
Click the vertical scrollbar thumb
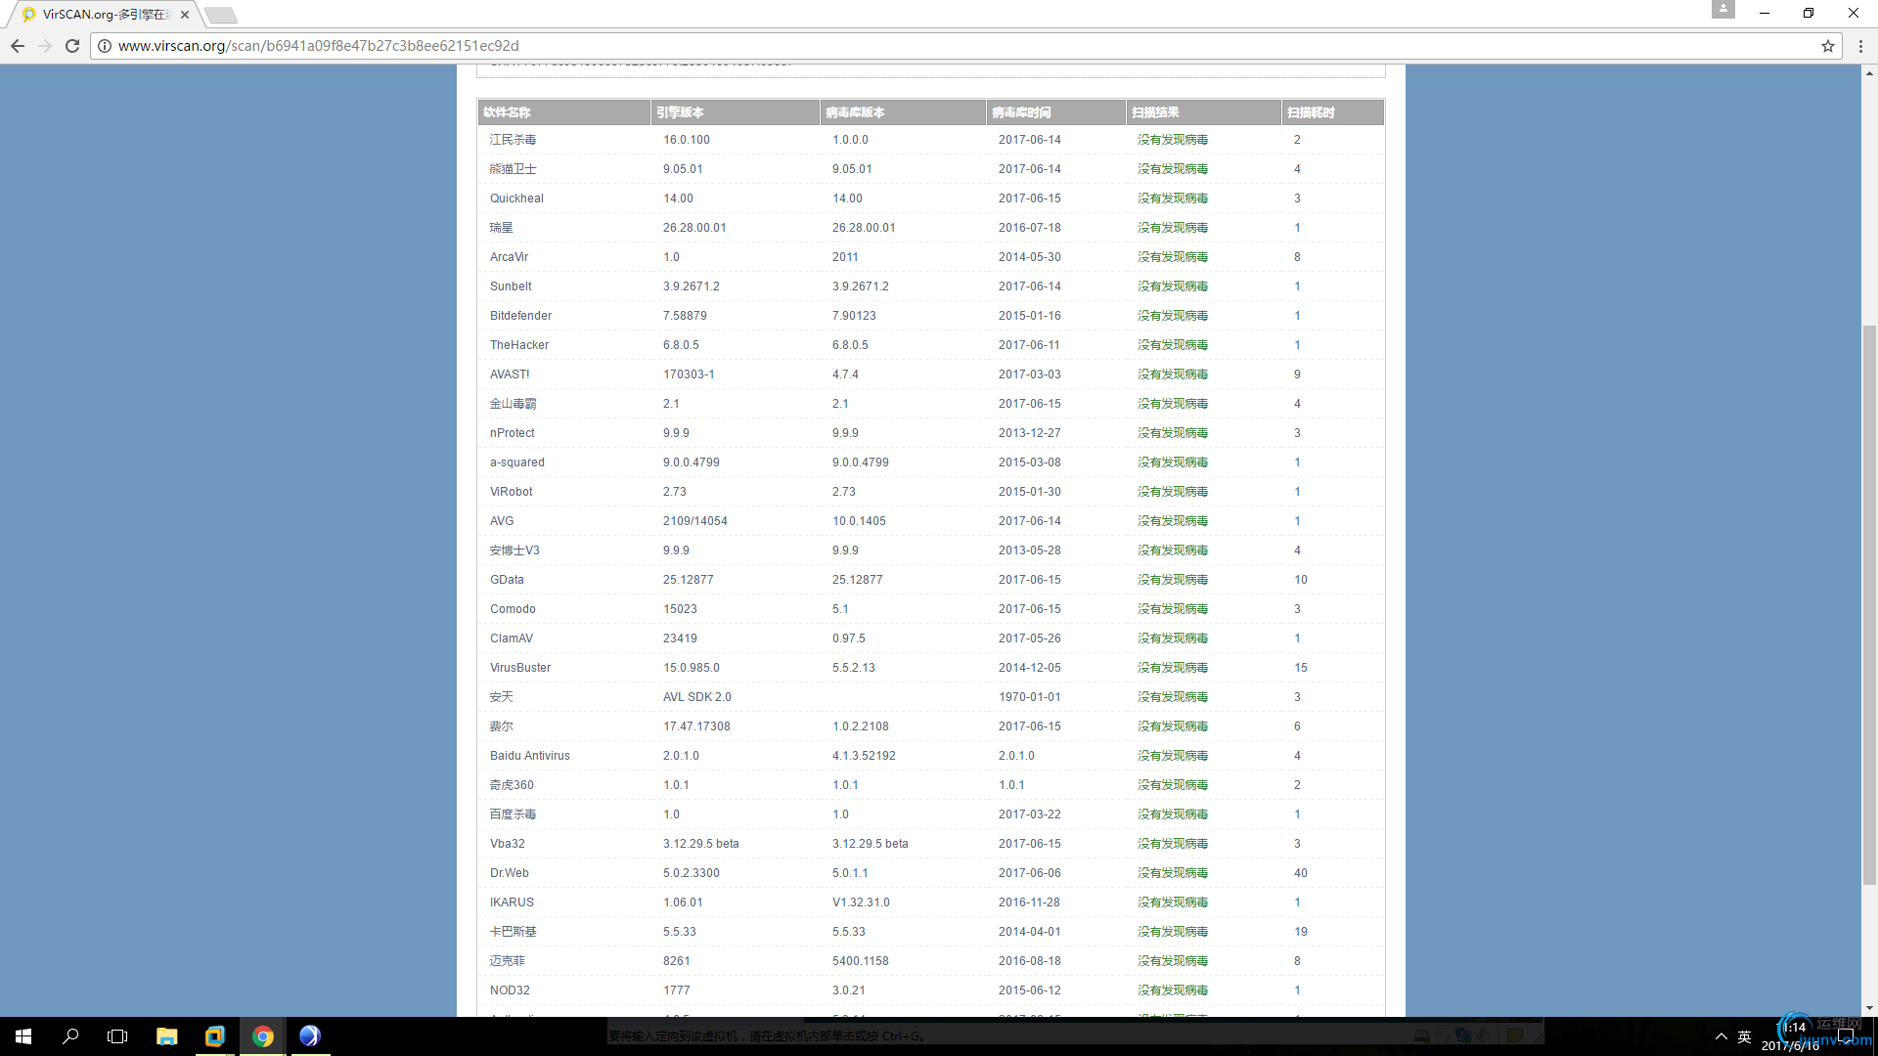click(1869, 605)
